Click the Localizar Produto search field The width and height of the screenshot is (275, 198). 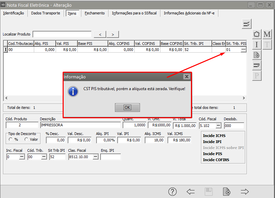(x=62, y=34)
